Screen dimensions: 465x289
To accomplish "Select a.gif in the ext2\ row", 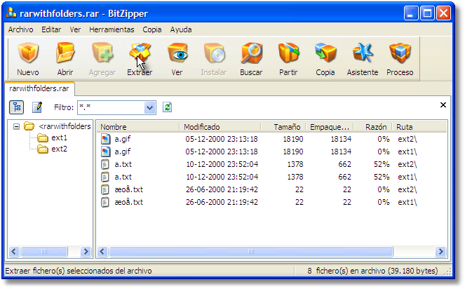I will click(x=123, y=139).
